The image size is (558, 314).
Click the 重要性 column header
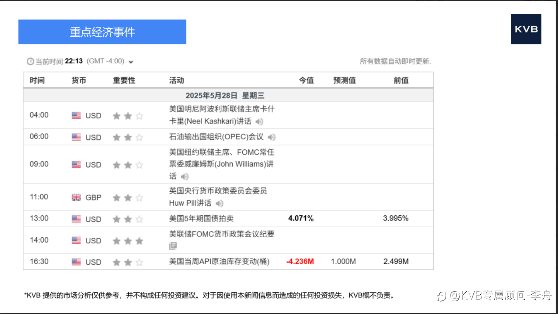(x=124, y=80)
